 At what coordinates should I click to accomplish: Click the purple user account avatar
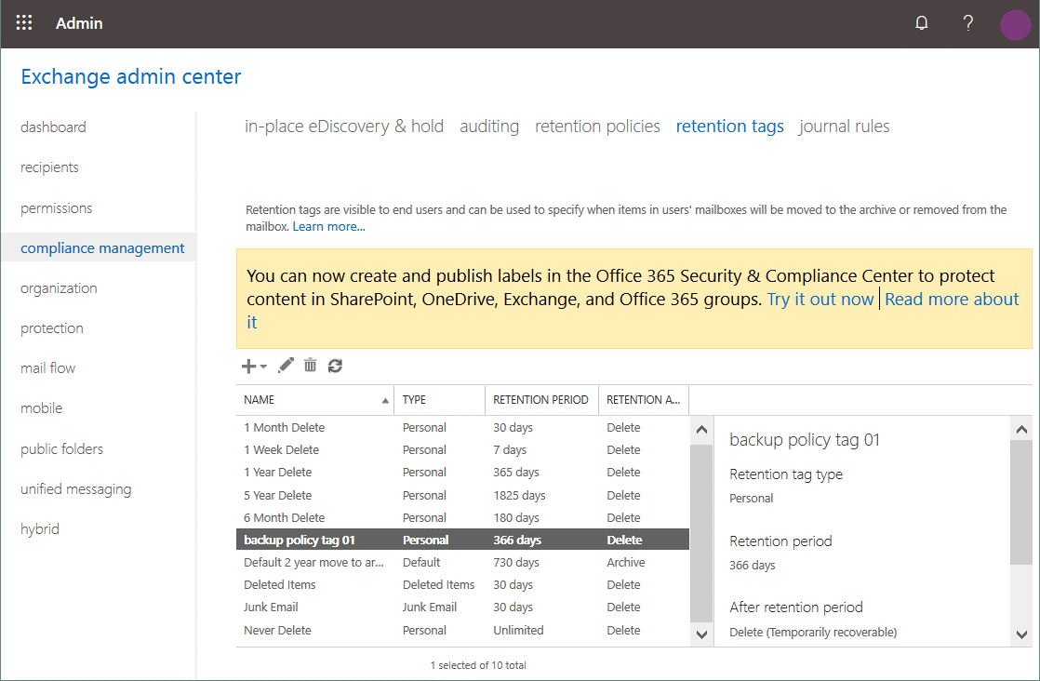1015,24
